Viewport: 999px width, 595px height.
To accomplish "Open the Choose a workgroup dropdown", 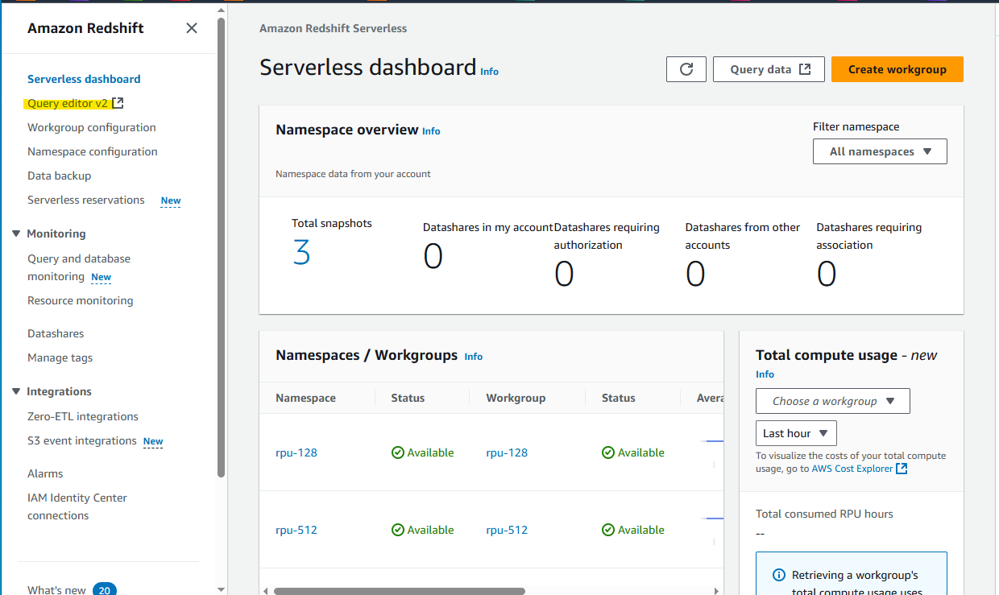I will 833,401.
